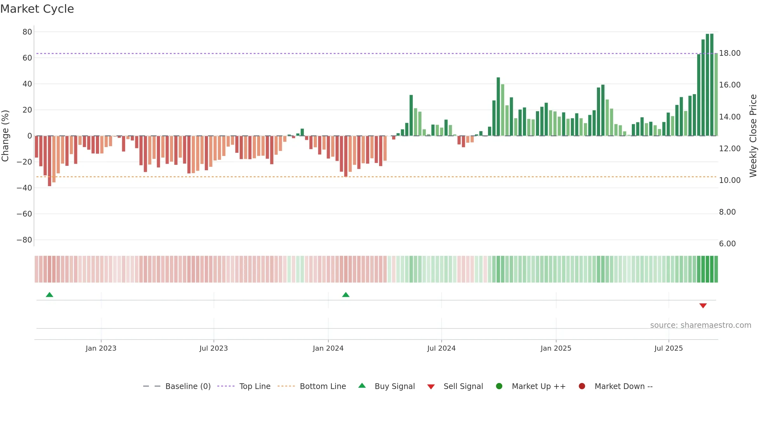The image size is (762, 428).
Task: Toggle the Top Line legend entry
Action: tap(244, 386)
